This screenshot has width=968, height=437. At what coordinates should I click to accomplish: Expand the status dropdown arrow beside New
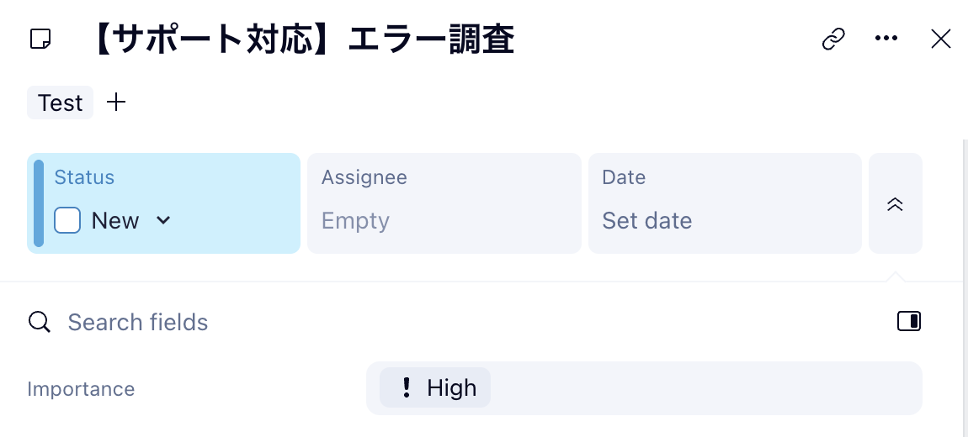(x=163, y=221)
